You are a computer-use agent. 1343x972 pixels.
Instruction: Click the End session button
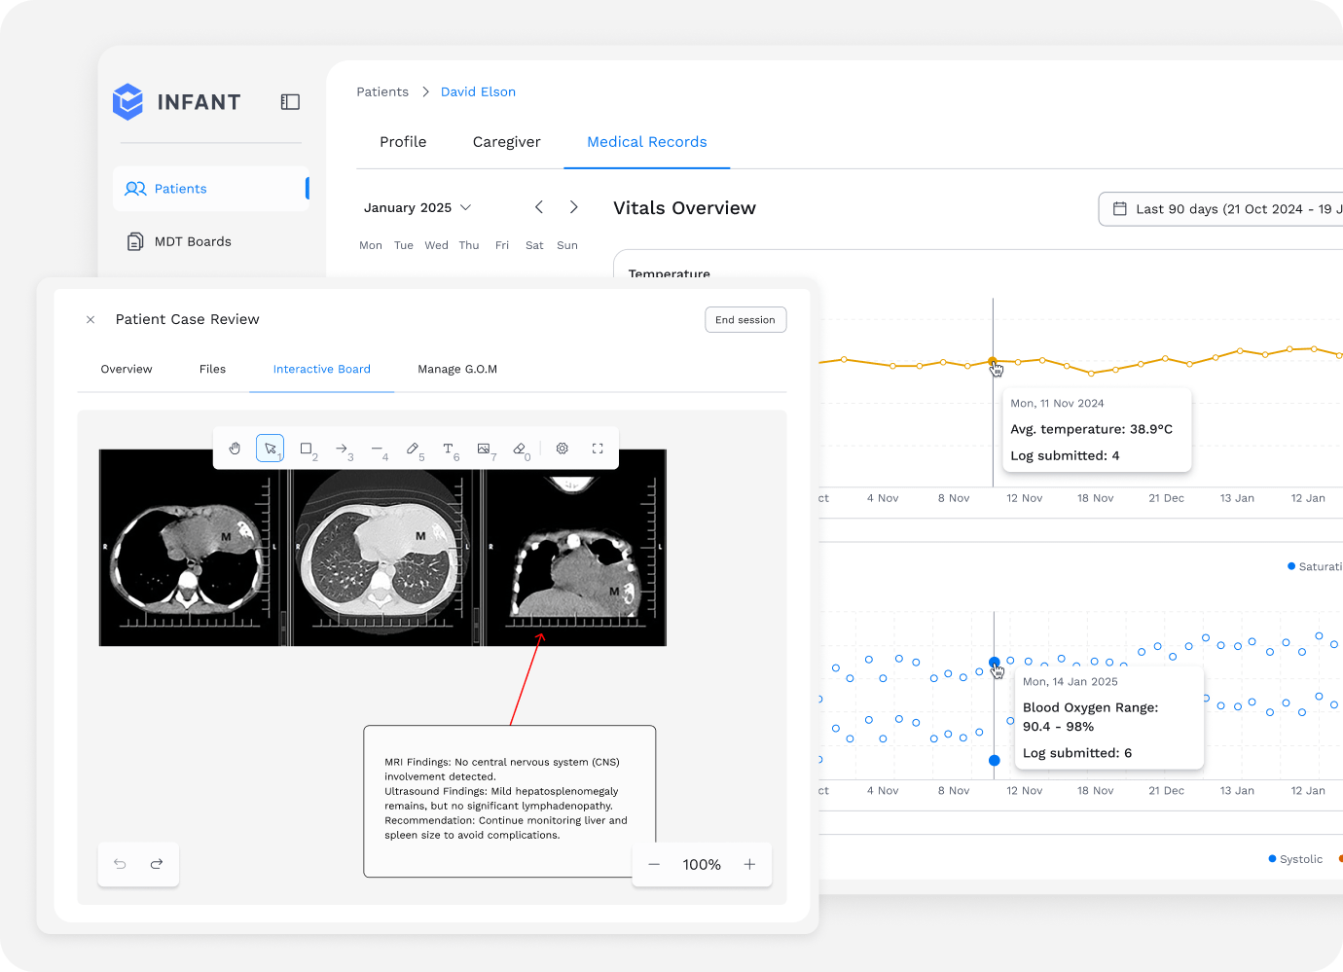click(745, 320)
